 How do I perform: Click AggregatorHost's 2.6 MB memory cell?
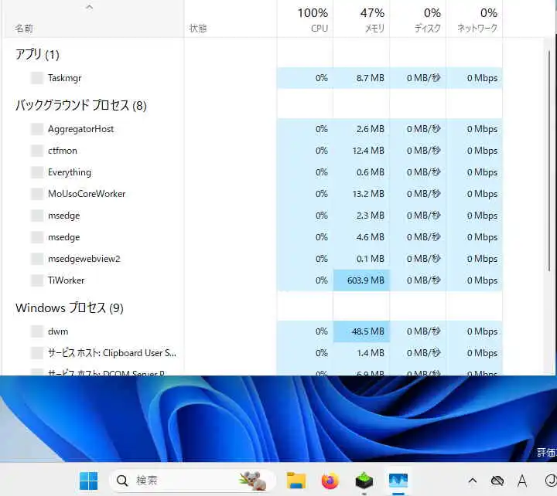coord(361,129)
